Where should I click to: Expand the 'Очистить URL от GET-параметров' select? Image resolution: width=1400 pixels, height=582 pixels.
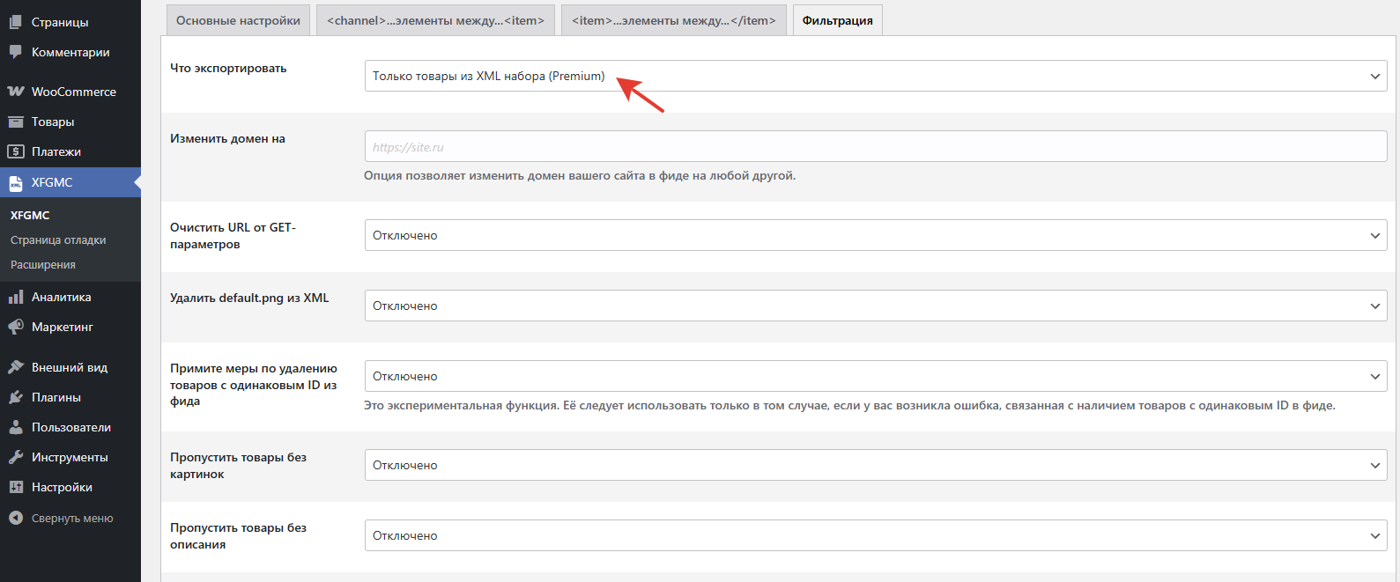875,235
